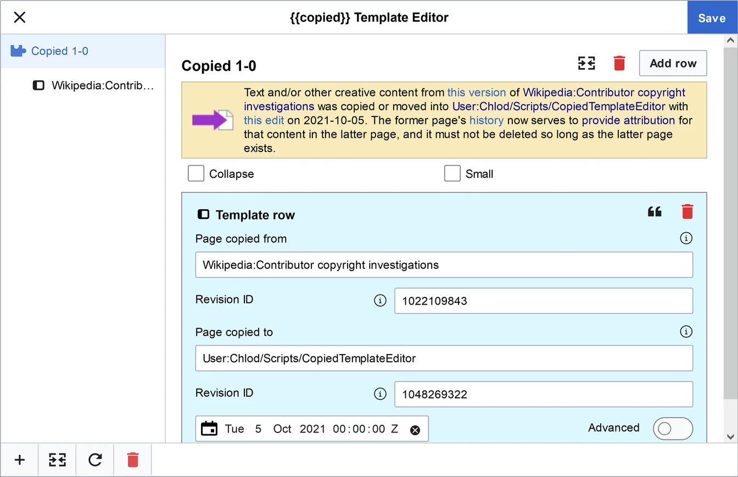Open the merge rows icon beside Add row
This screenshot has width=738, height=477.
point(586,63)
